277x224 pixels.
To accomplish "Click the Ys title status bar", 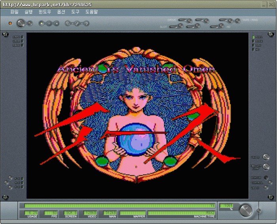I will click(120, 206).
